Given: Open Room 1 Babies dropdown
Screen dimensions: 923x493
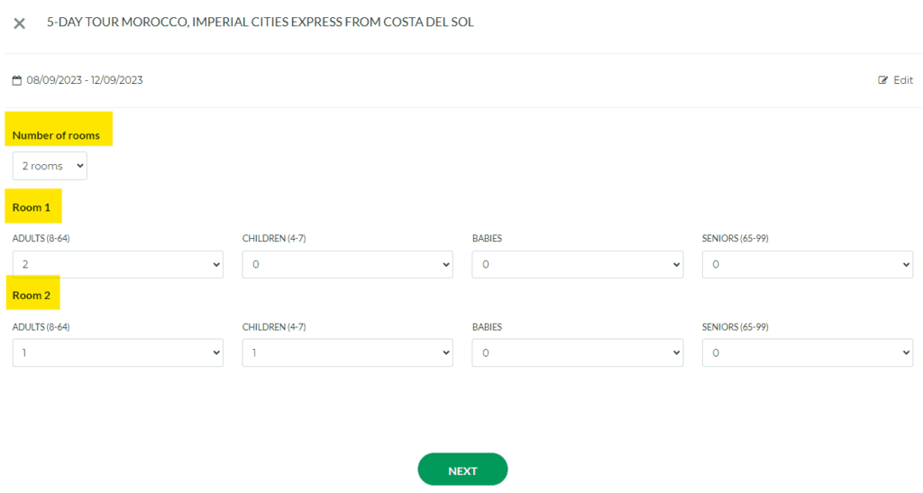Looking at the screenshot, I should [577, 265].
